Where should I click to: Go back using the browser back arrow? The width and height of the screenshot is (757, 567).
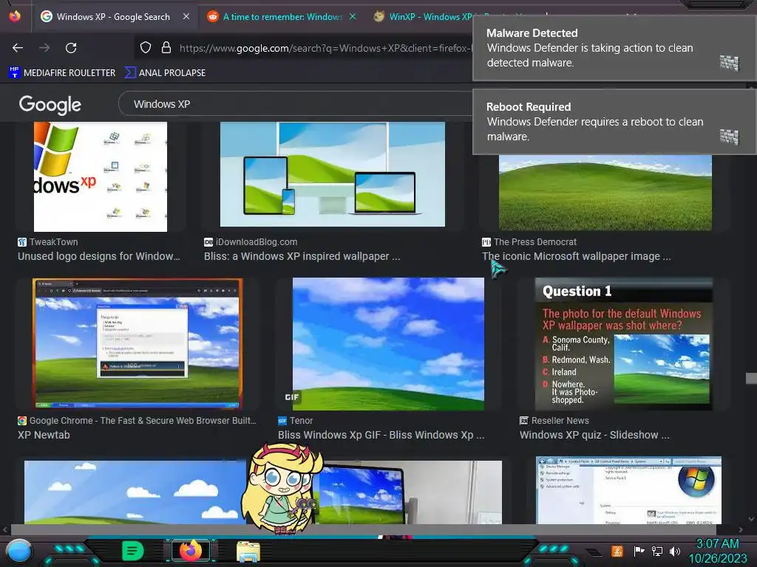point(18,48)
